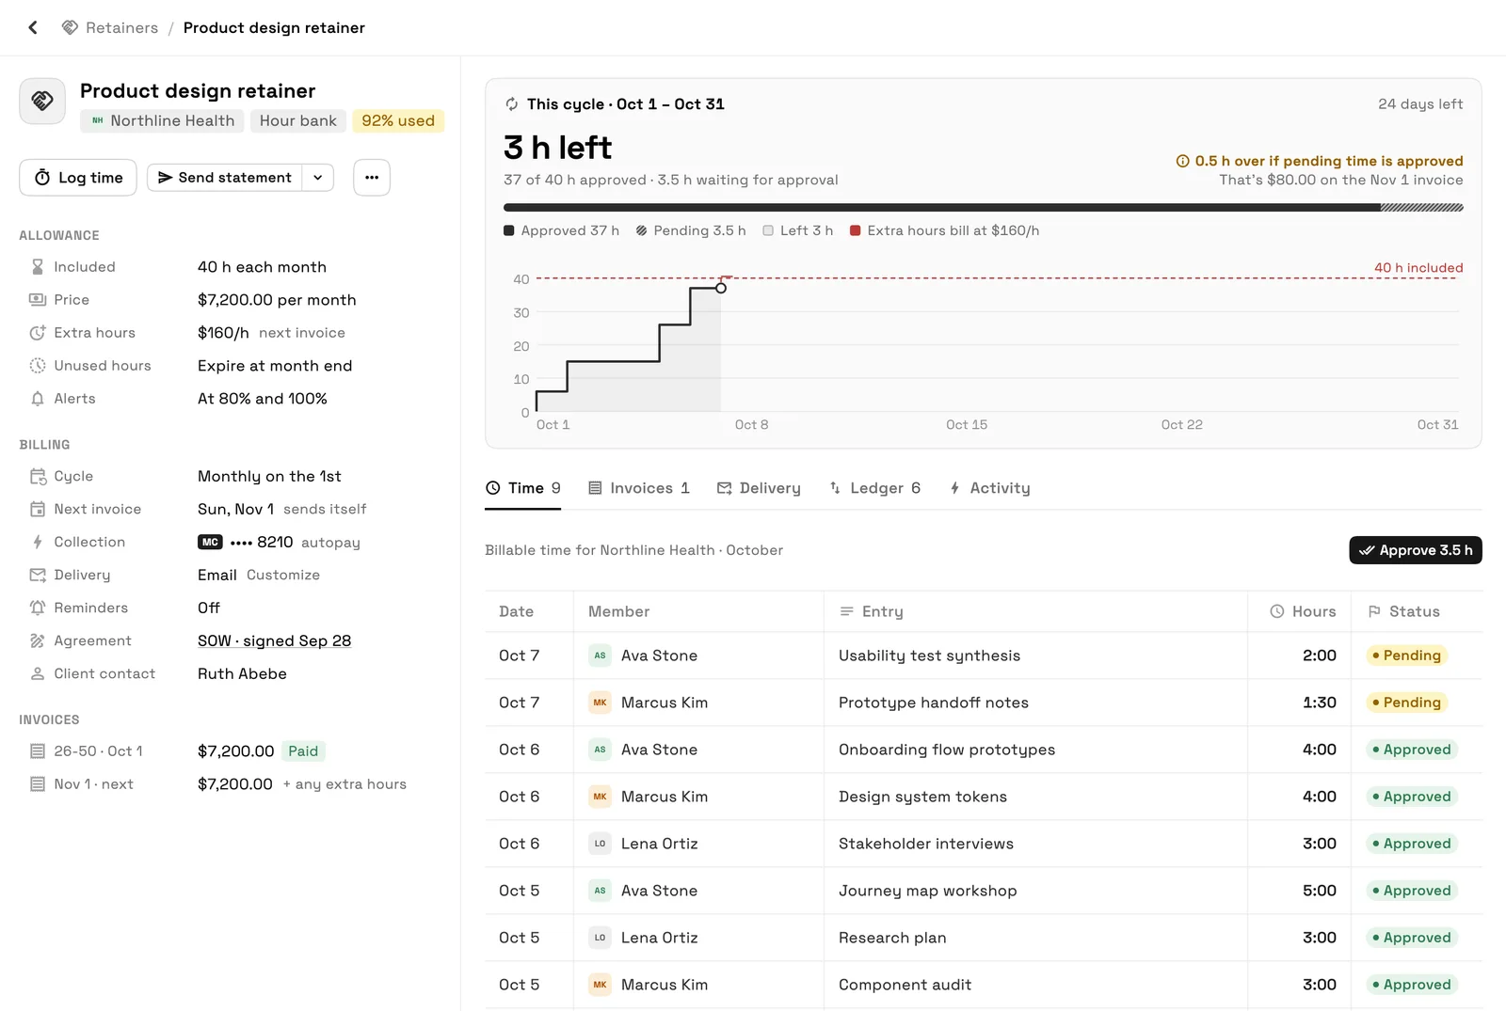Screen dimensions: 1506x1011
Task: Click the Prototype handoff notes entry
Action: coord(934,703)
